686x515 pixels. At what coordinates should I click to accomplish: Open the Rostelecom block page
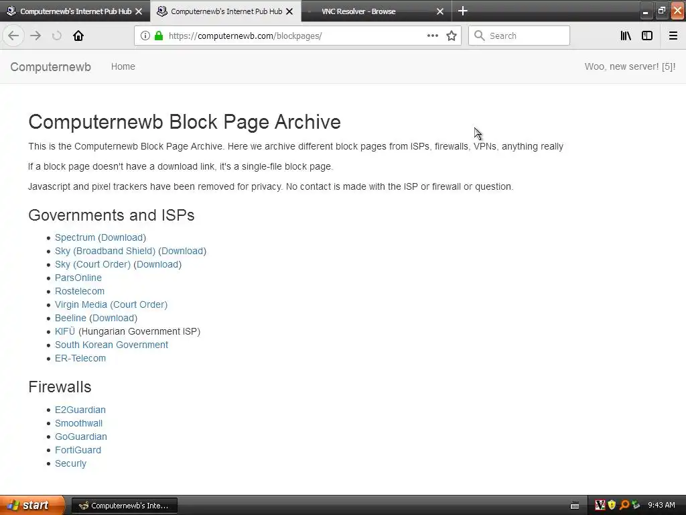click(x=80, y=291)
